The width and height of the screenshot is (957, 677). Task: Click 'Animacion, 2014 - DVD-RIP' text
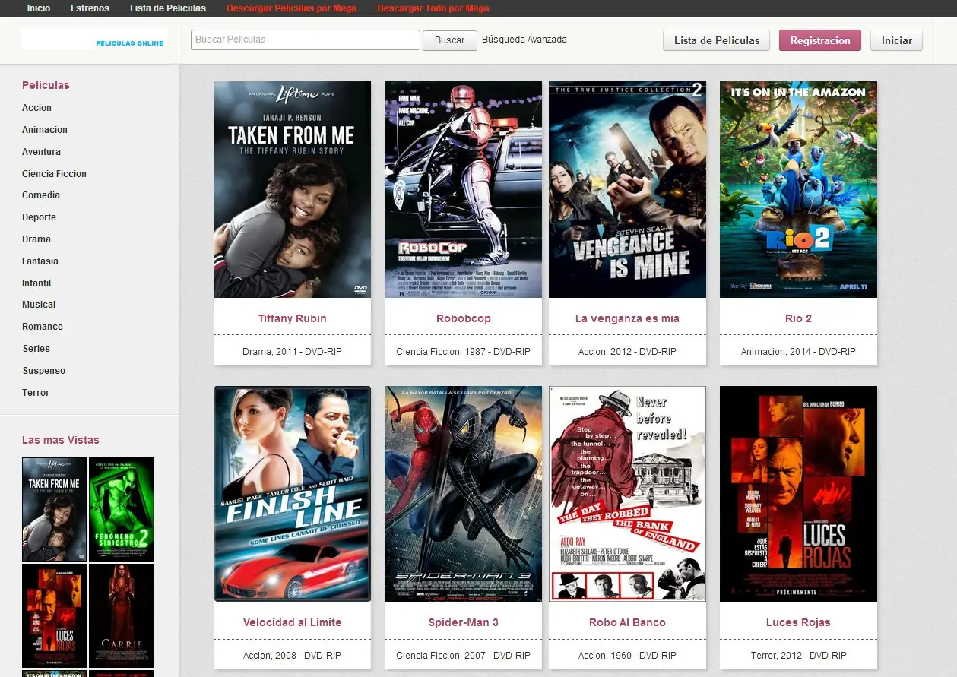798,352
